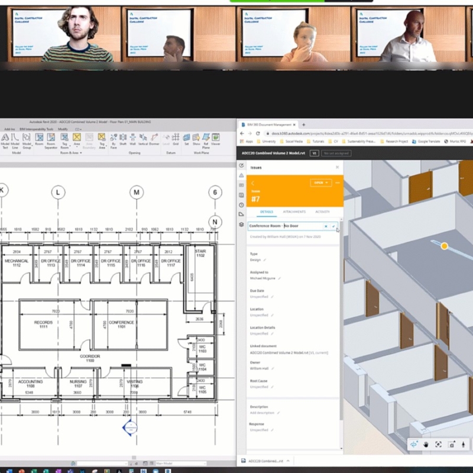Select the Area tool in Revit ribbon

(x=77, y=139)
